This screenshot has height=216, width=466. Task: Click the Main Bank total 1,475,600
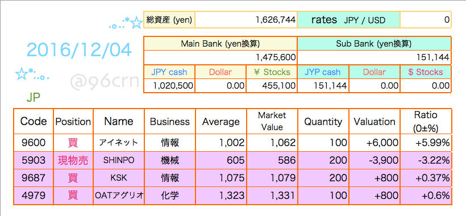pyautogui.click(x=220, y=57)
